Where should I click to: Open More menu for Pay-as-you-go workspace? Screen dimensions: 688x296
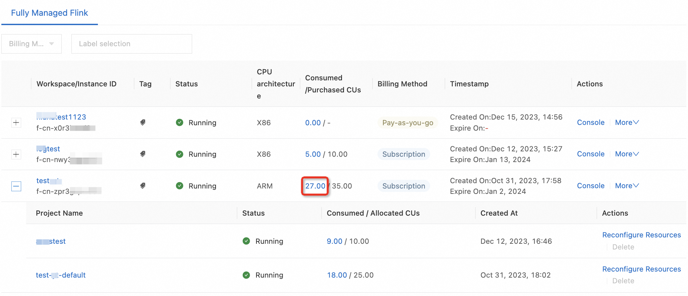[x=627, y=123]
